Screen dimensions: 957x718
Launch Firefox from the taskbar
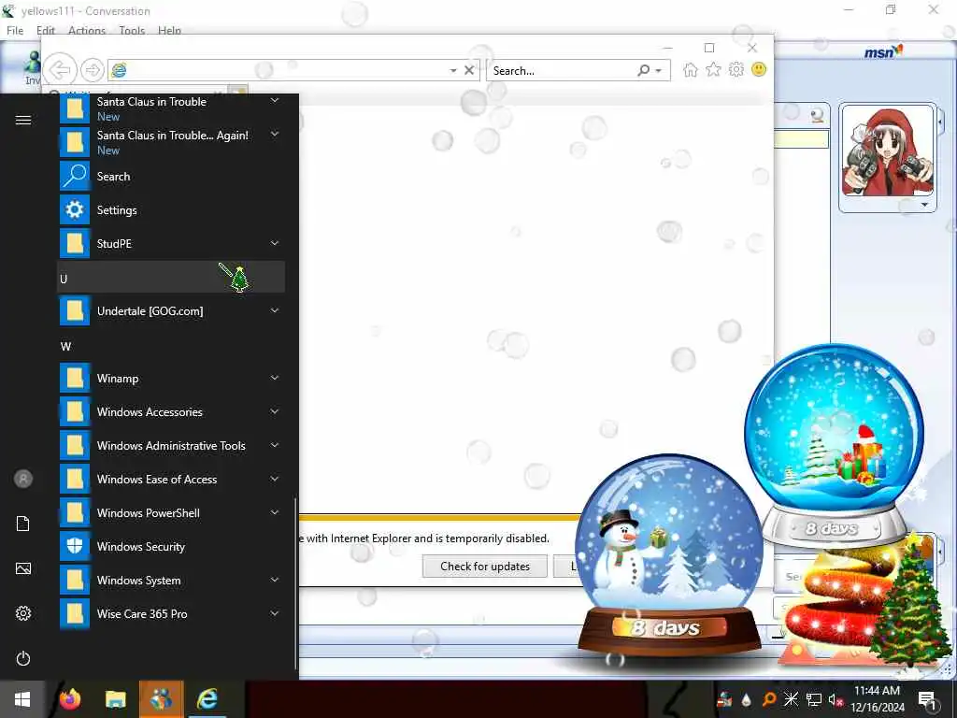(x=69, y=699)
